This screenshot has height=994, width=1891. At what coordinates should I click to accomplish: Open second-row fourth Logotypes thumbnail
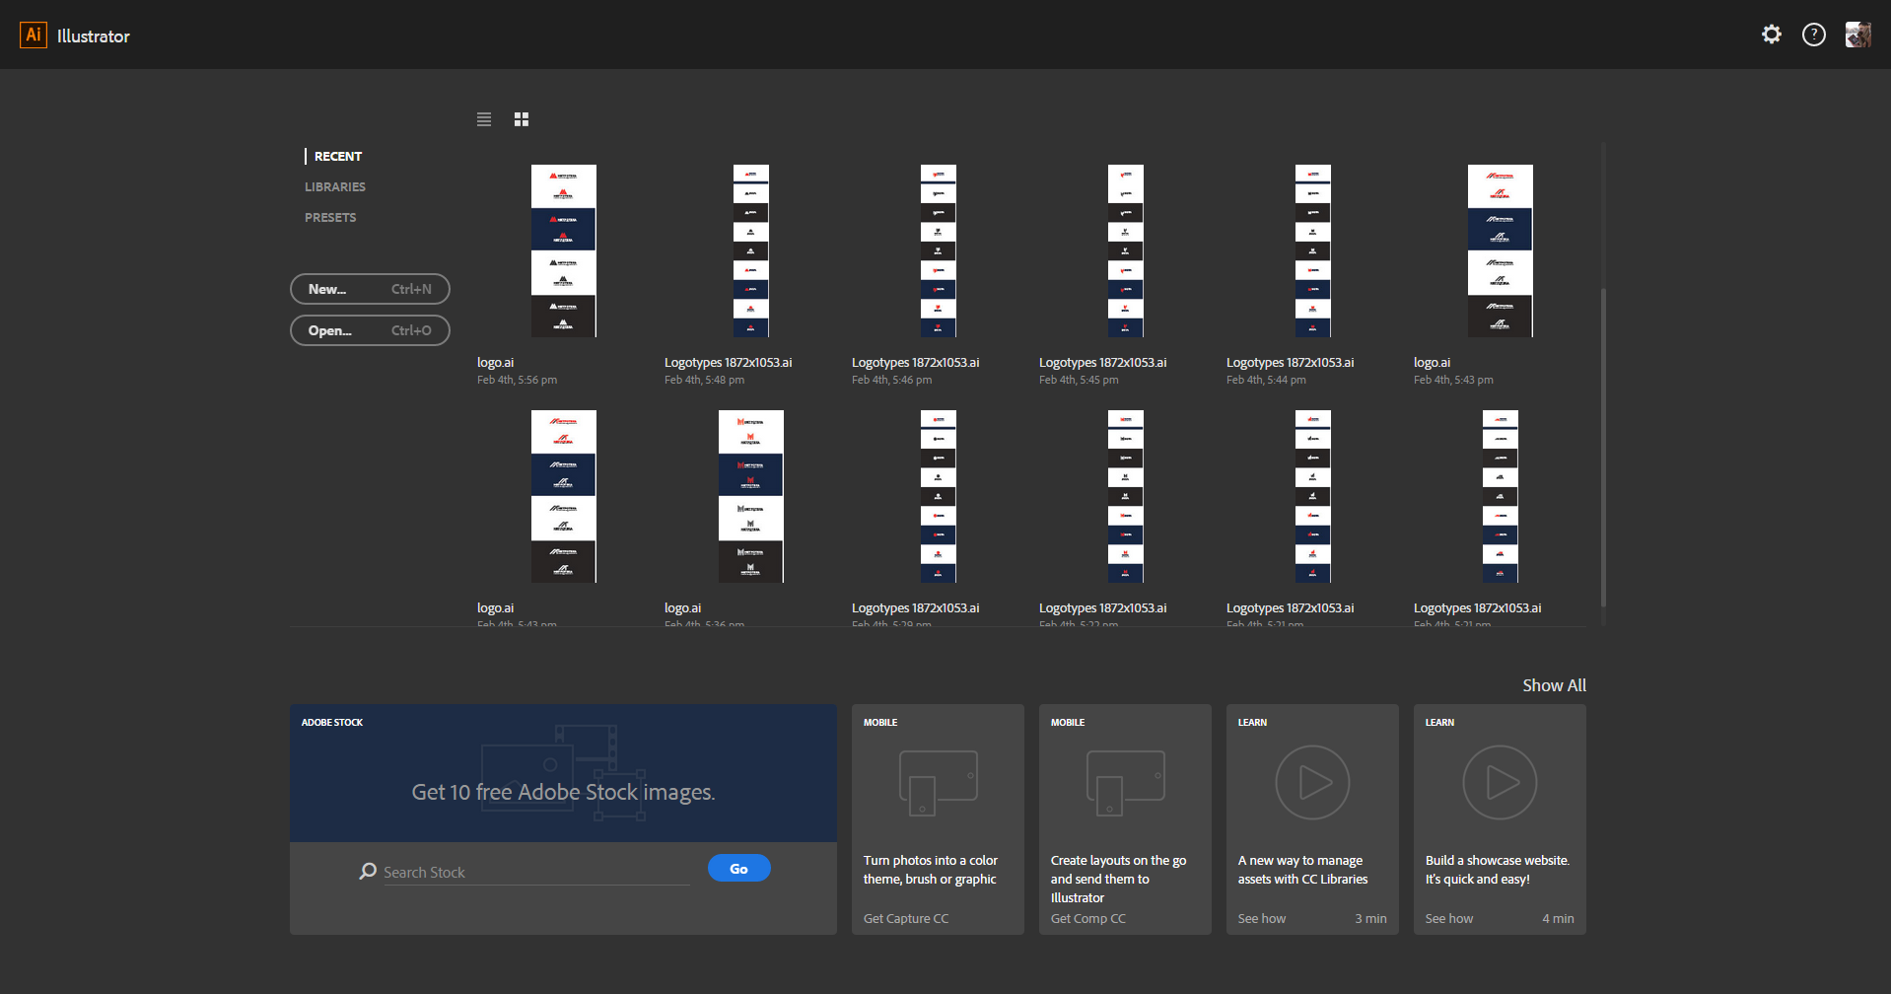tap(1125, 496)
